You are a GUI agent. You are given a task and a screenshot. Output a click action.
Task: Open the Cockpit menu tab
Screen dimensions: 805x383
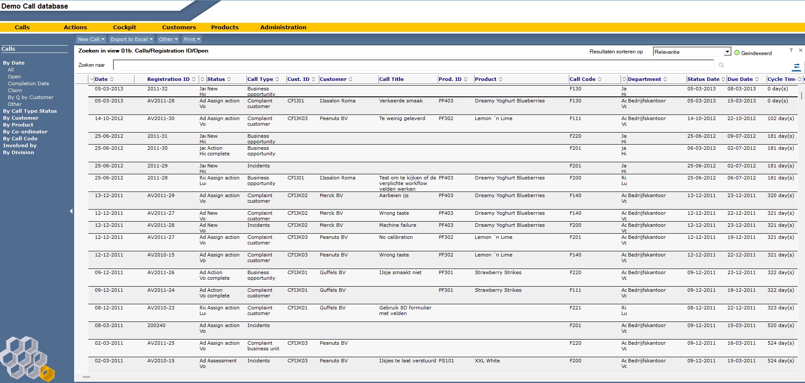tap(125, 27)
